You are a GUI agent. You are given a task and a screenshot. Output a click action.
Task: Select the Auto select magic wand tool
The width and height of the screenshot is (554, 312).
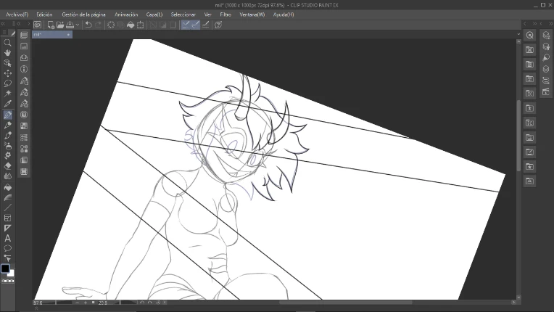pyautogui.click(x=7, y=94)
